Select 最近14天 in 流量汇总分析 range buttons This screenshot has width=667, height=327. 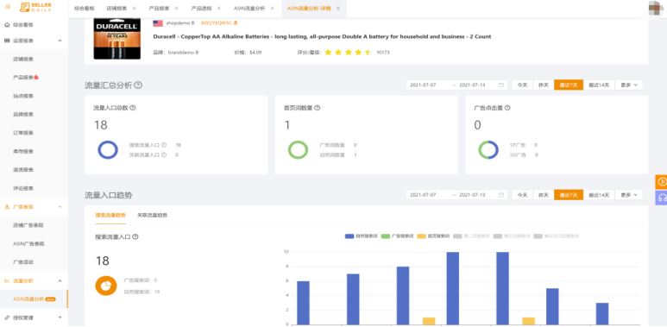coord(599,85)
